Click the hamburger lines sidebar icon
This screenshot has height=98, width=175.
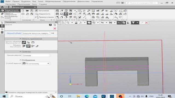tap(2, 32)
